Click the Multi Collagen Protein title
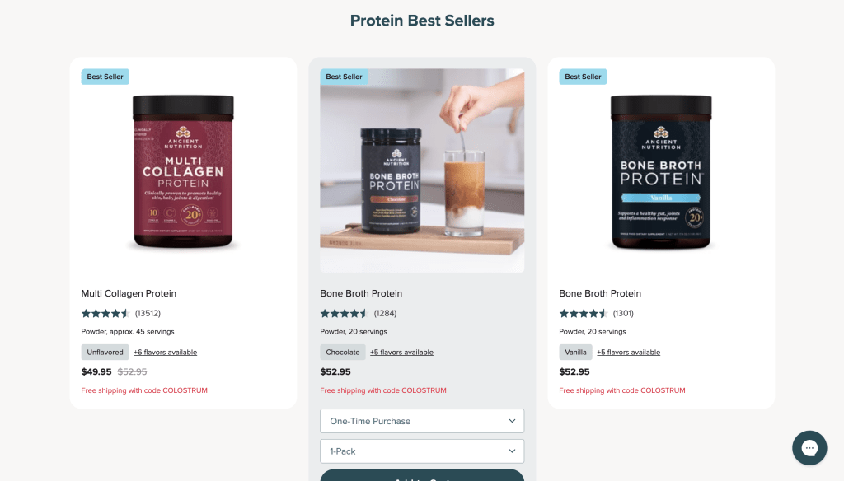 click(x=129, y=293)
